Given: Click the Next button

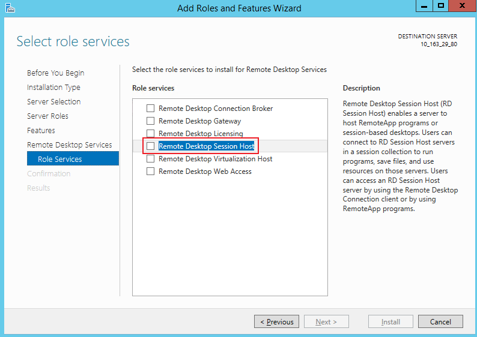Looking at the screenshot, I should (326, 321).
